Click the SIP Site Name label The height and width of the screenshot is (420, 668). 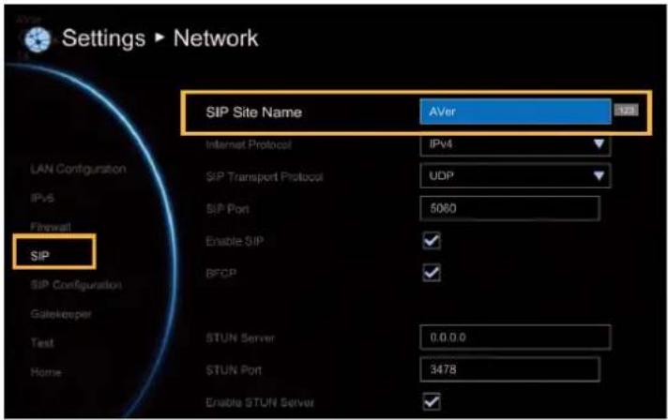coord(254,112)
